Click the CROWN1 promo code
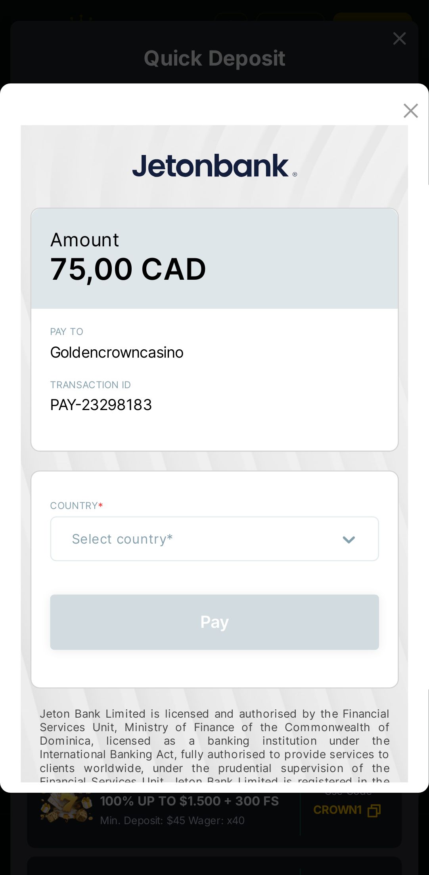Viewport: 429px width, 875px height. [x=337, y=810]
